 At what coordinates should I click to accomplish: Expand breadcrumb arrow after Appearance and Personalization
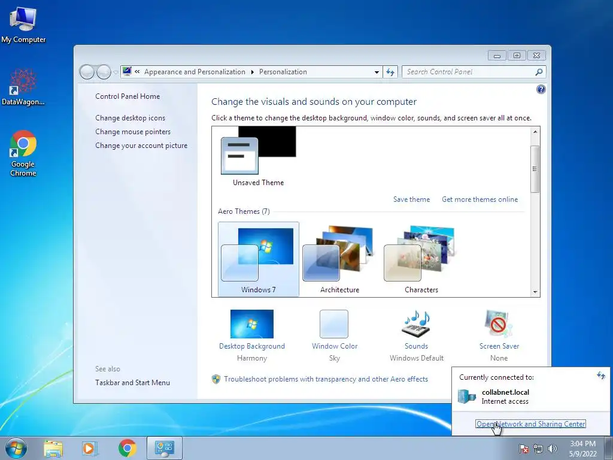pos(252,72)
